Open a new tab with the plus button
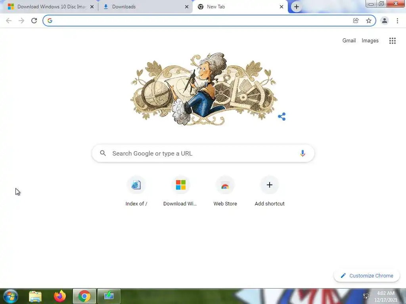The height and width of the screenshot is (304, 406). (297, 7)
